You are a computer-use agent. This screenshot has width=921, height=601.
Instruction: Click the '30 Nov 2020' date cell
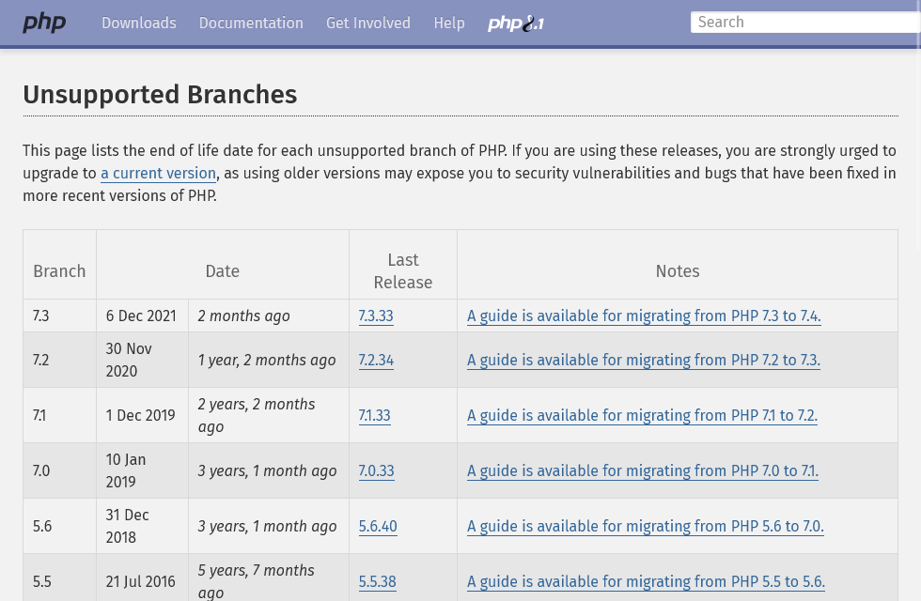coord(142,360)
